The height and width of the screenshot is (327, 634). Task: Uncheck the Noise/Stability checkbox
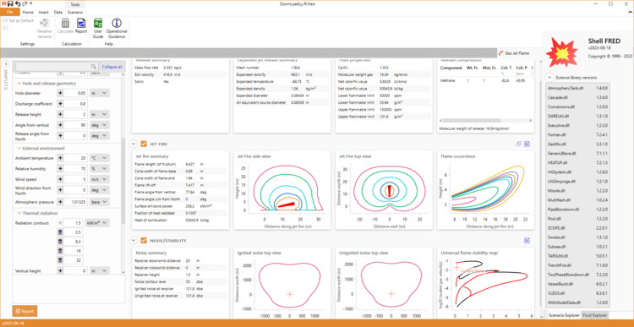pos(144,241)
